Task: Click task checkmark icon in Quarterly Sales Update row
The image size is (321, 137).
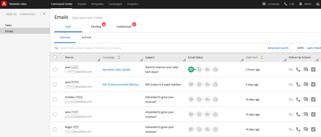Action: pyautogui.click(x=313, y=70)
